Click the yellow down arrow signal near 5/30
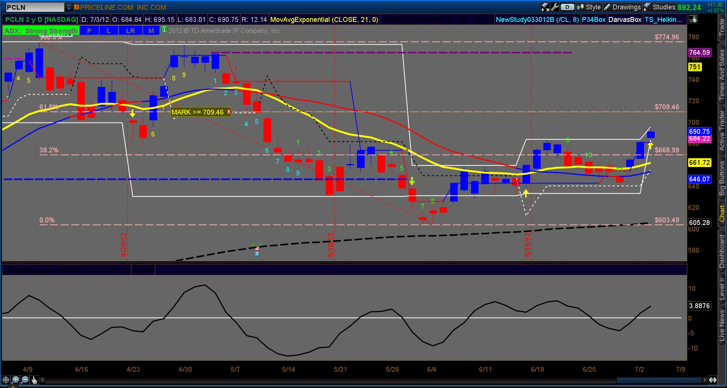The image size is (727, 388). 412,181
